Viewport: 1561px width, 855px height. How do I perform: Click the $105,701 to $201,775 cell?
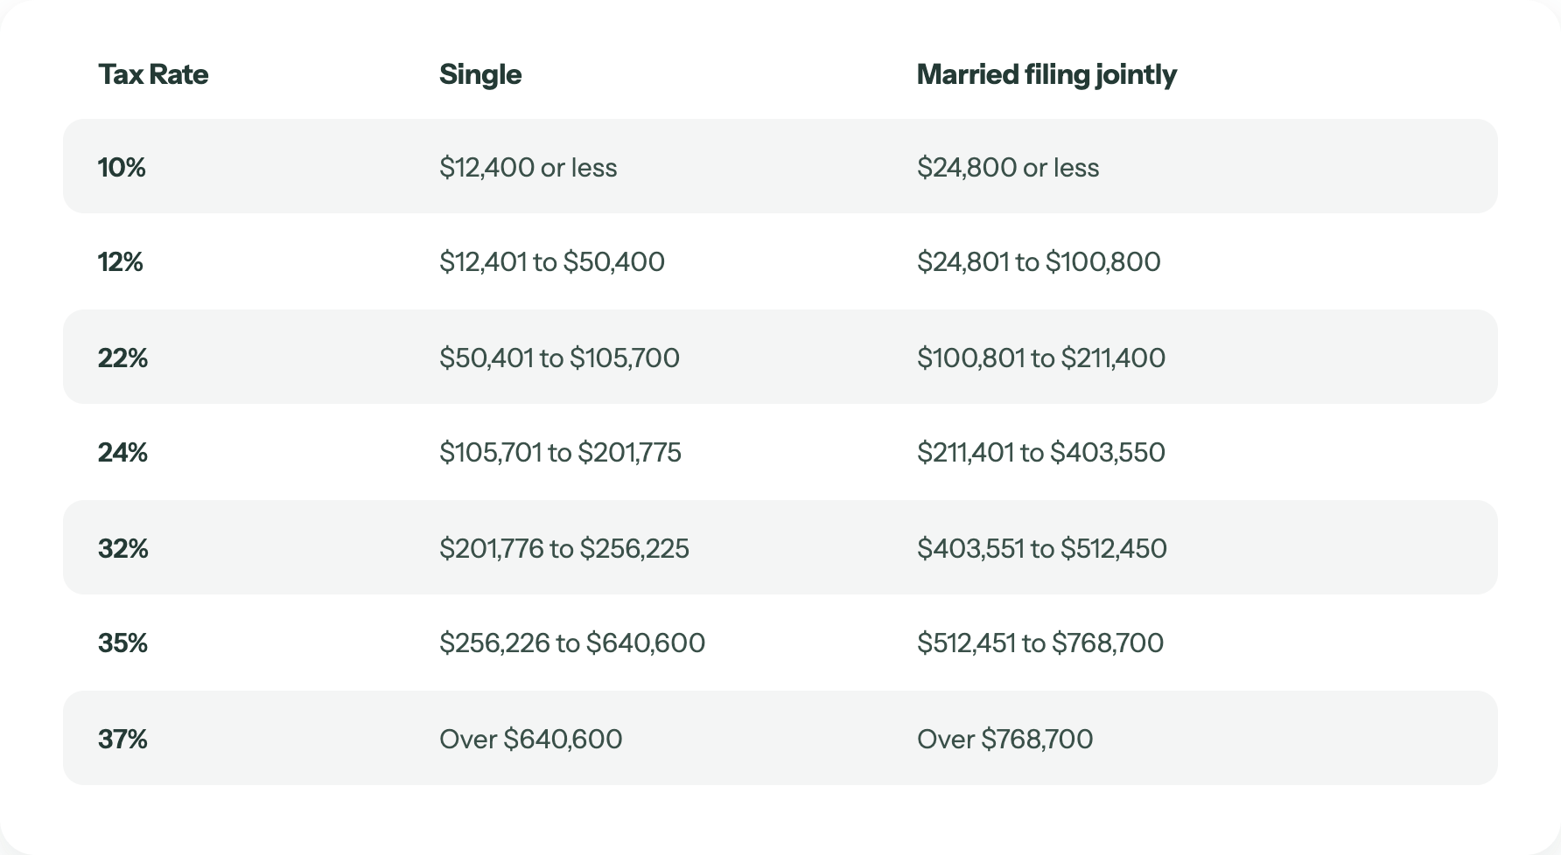click(x=560, y=452)
